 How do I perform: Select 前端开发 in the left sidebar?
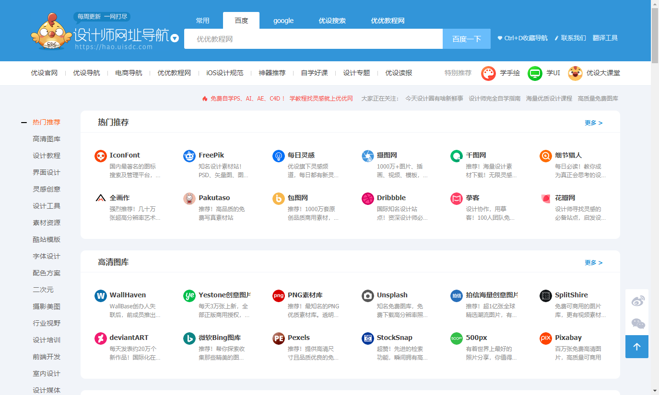click(47, 357)
